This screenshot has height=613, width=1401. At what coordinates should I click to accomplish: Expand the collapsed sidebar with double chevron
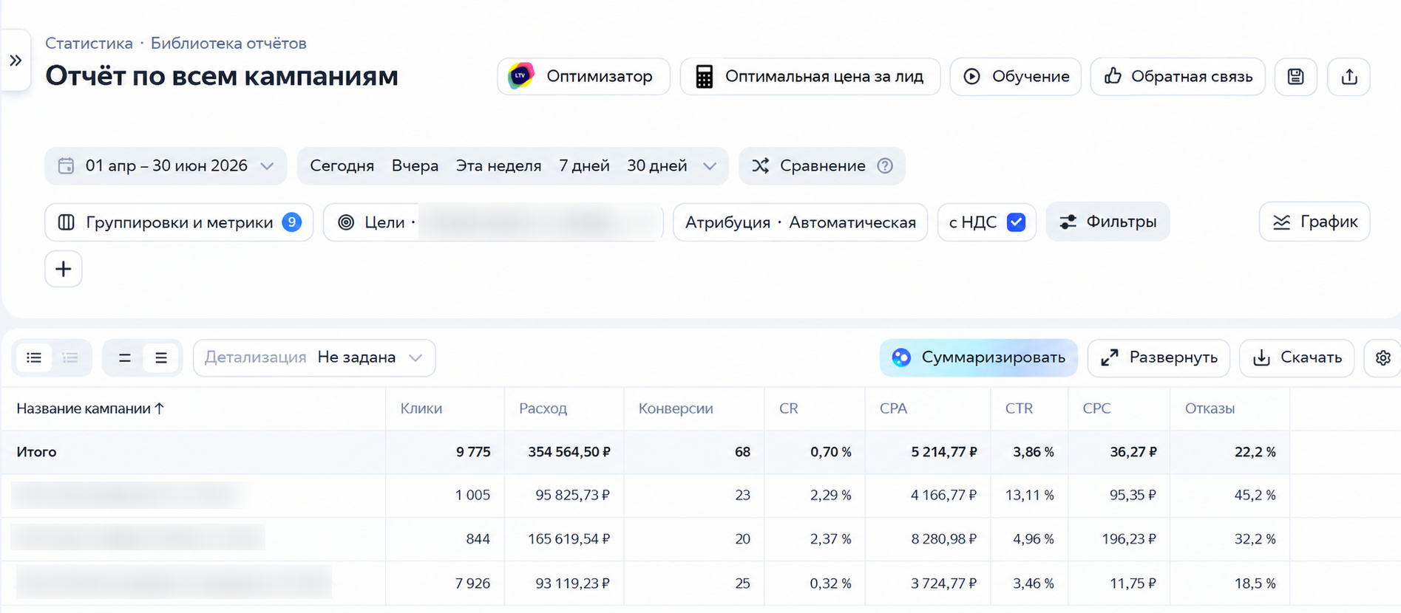tap(16, 61)
